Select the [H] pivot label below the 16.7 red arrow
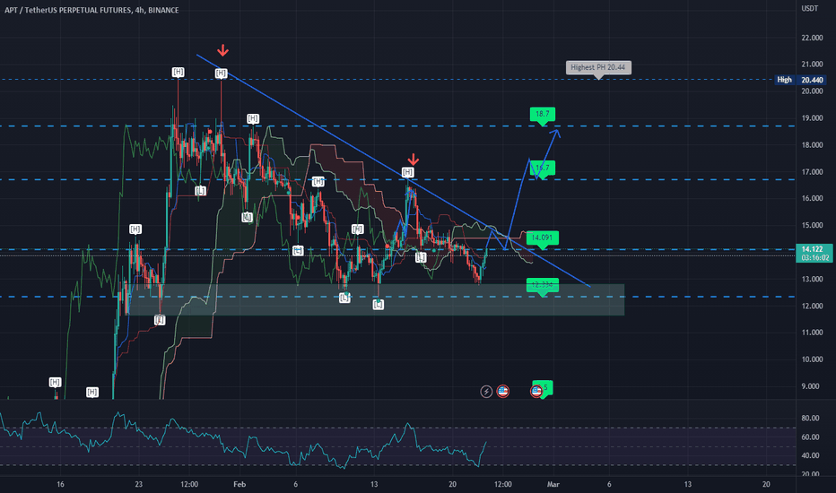The width and height of the screenshot is (836, 493). point(408,172)
